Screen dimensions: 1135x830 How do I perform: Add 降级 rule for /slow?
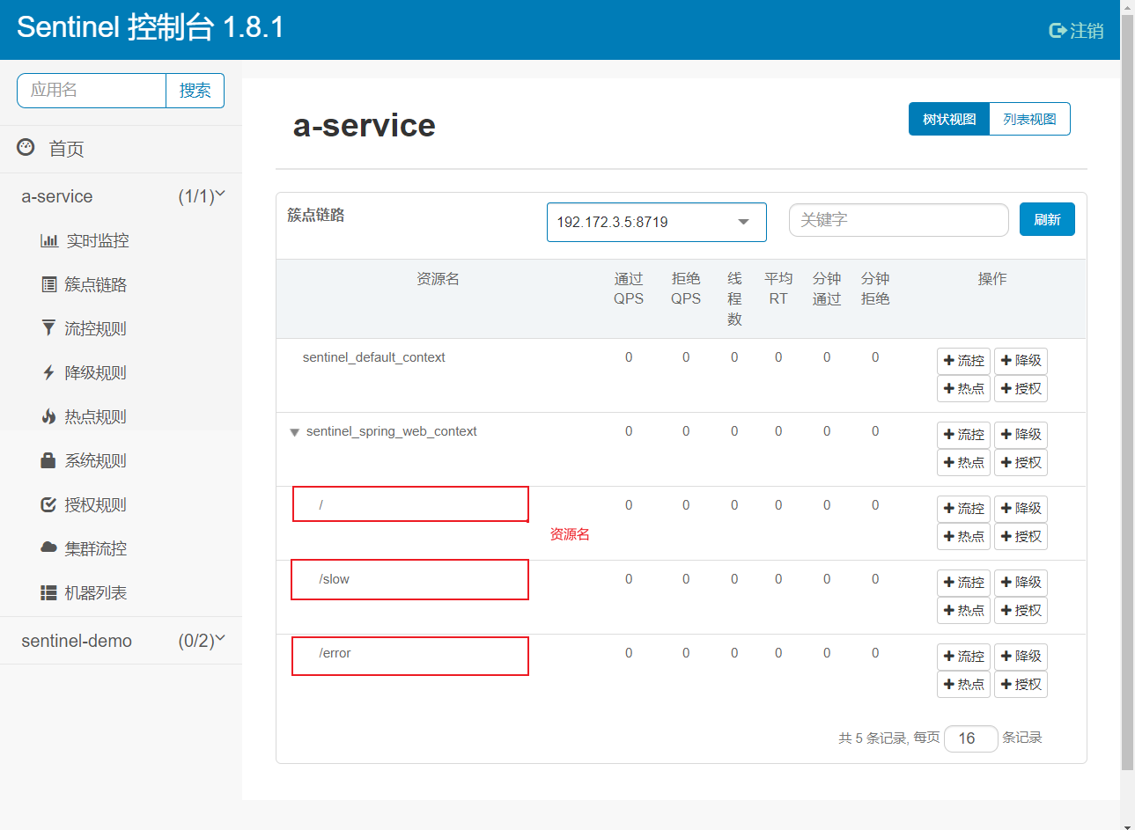tap(1021, 583)
